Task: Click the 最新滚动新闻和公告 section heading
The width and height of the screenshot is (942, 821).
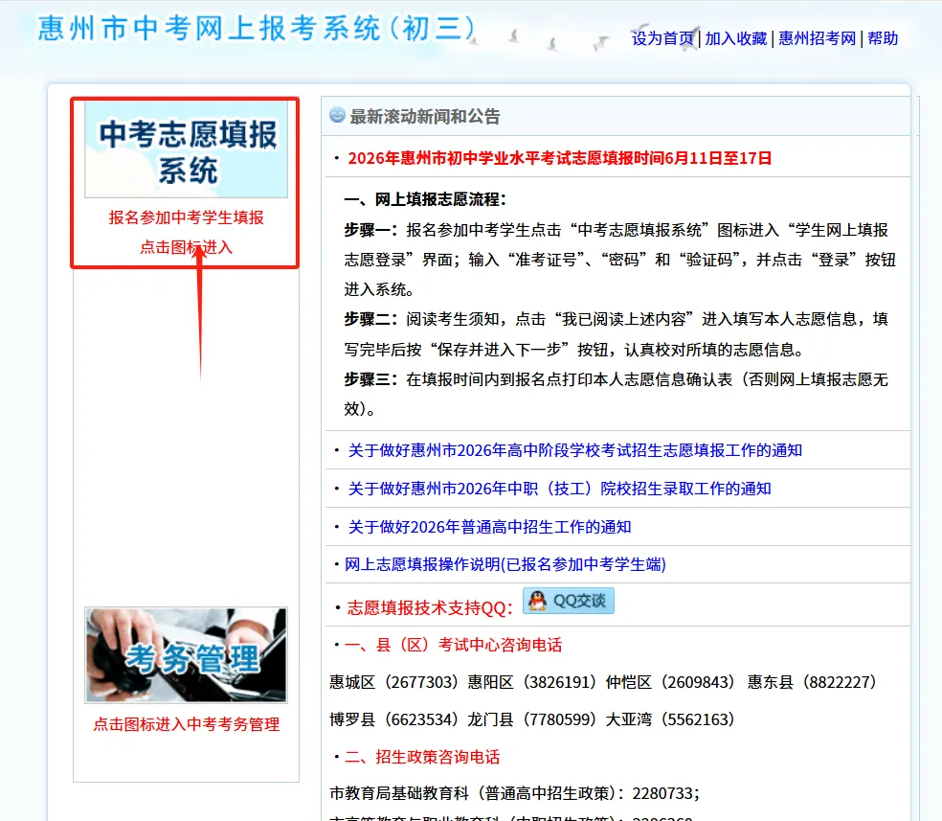Action: coord(425,116)
